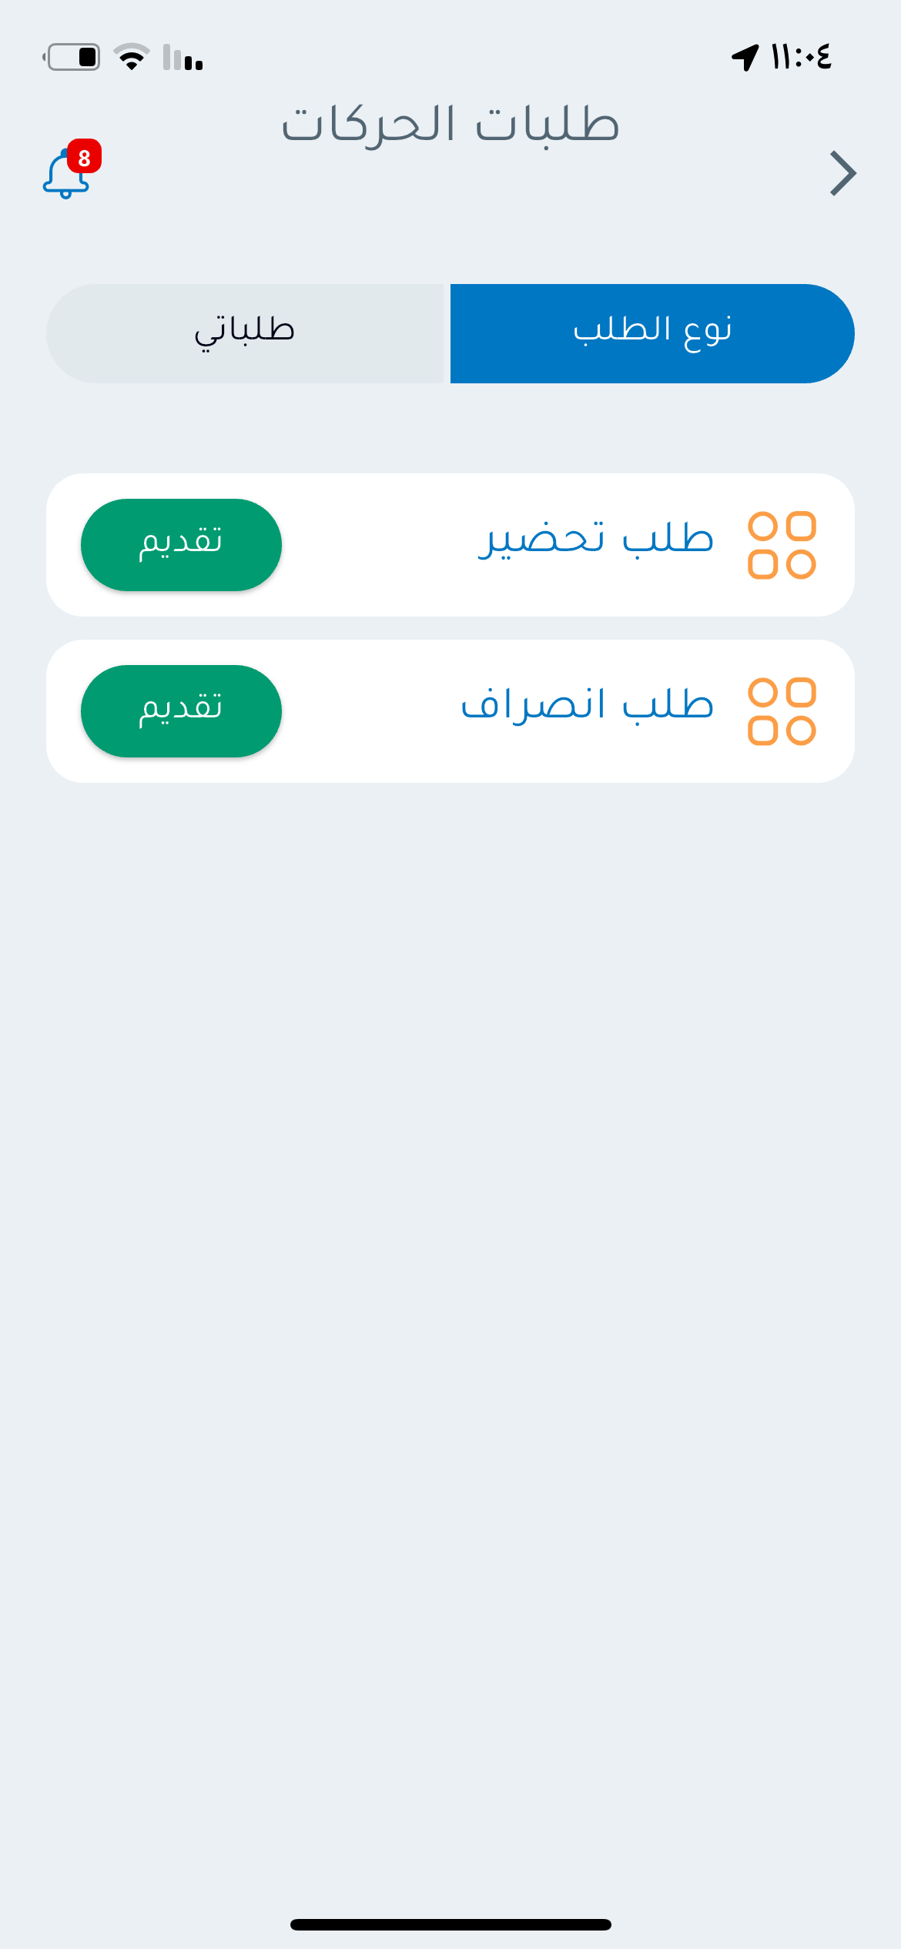The height and width of the screenshot is (1949, 901).
Task: Click the red notification badge showing 8
Action: [84, 157]
